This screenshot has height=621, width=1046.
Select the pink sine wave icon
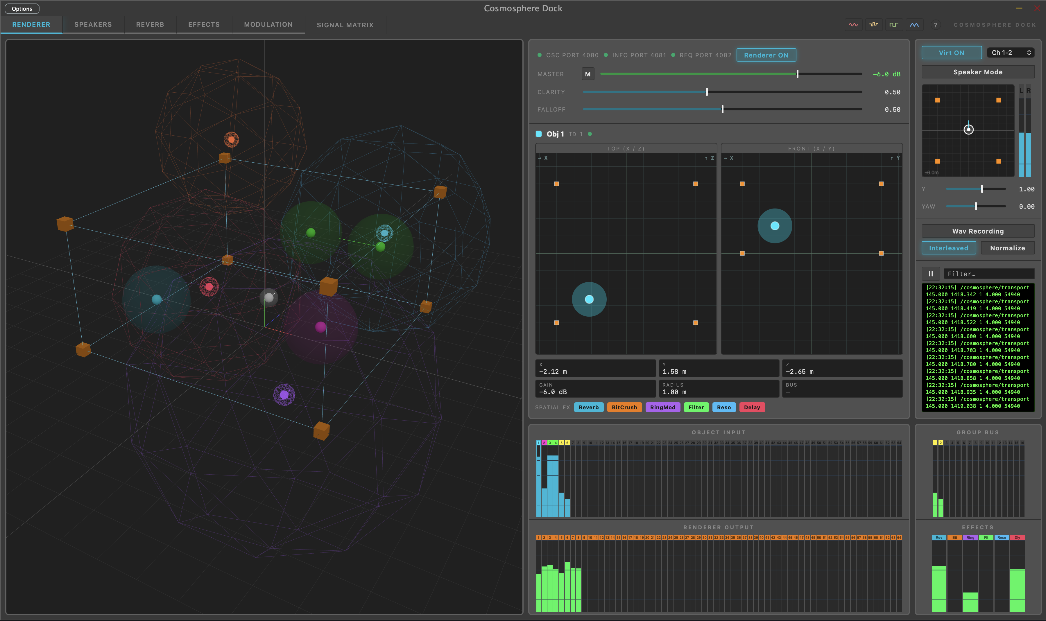click(853, 25)
